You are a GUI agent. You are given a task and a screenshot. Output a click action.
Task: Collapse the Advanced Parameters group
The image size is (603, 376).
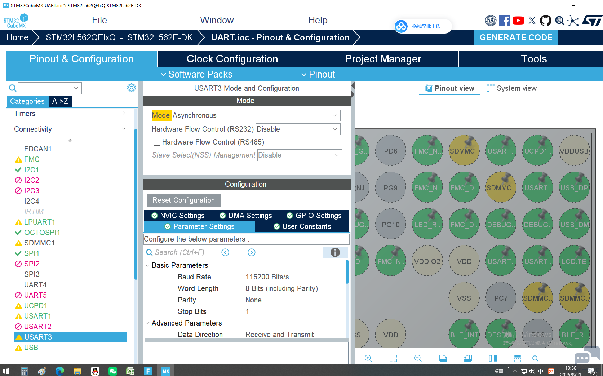[x=147, y=323]
